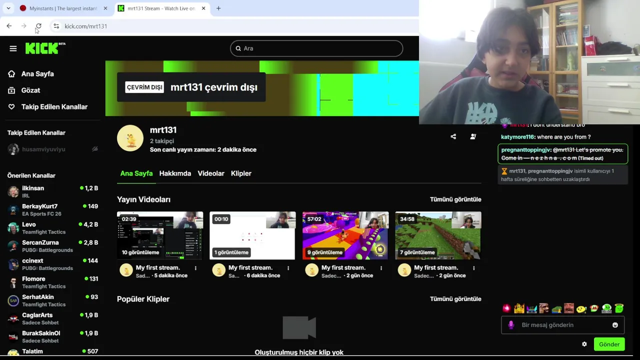
Task: Play the 57:02 video thumbnail
Action: coord(345,235)
